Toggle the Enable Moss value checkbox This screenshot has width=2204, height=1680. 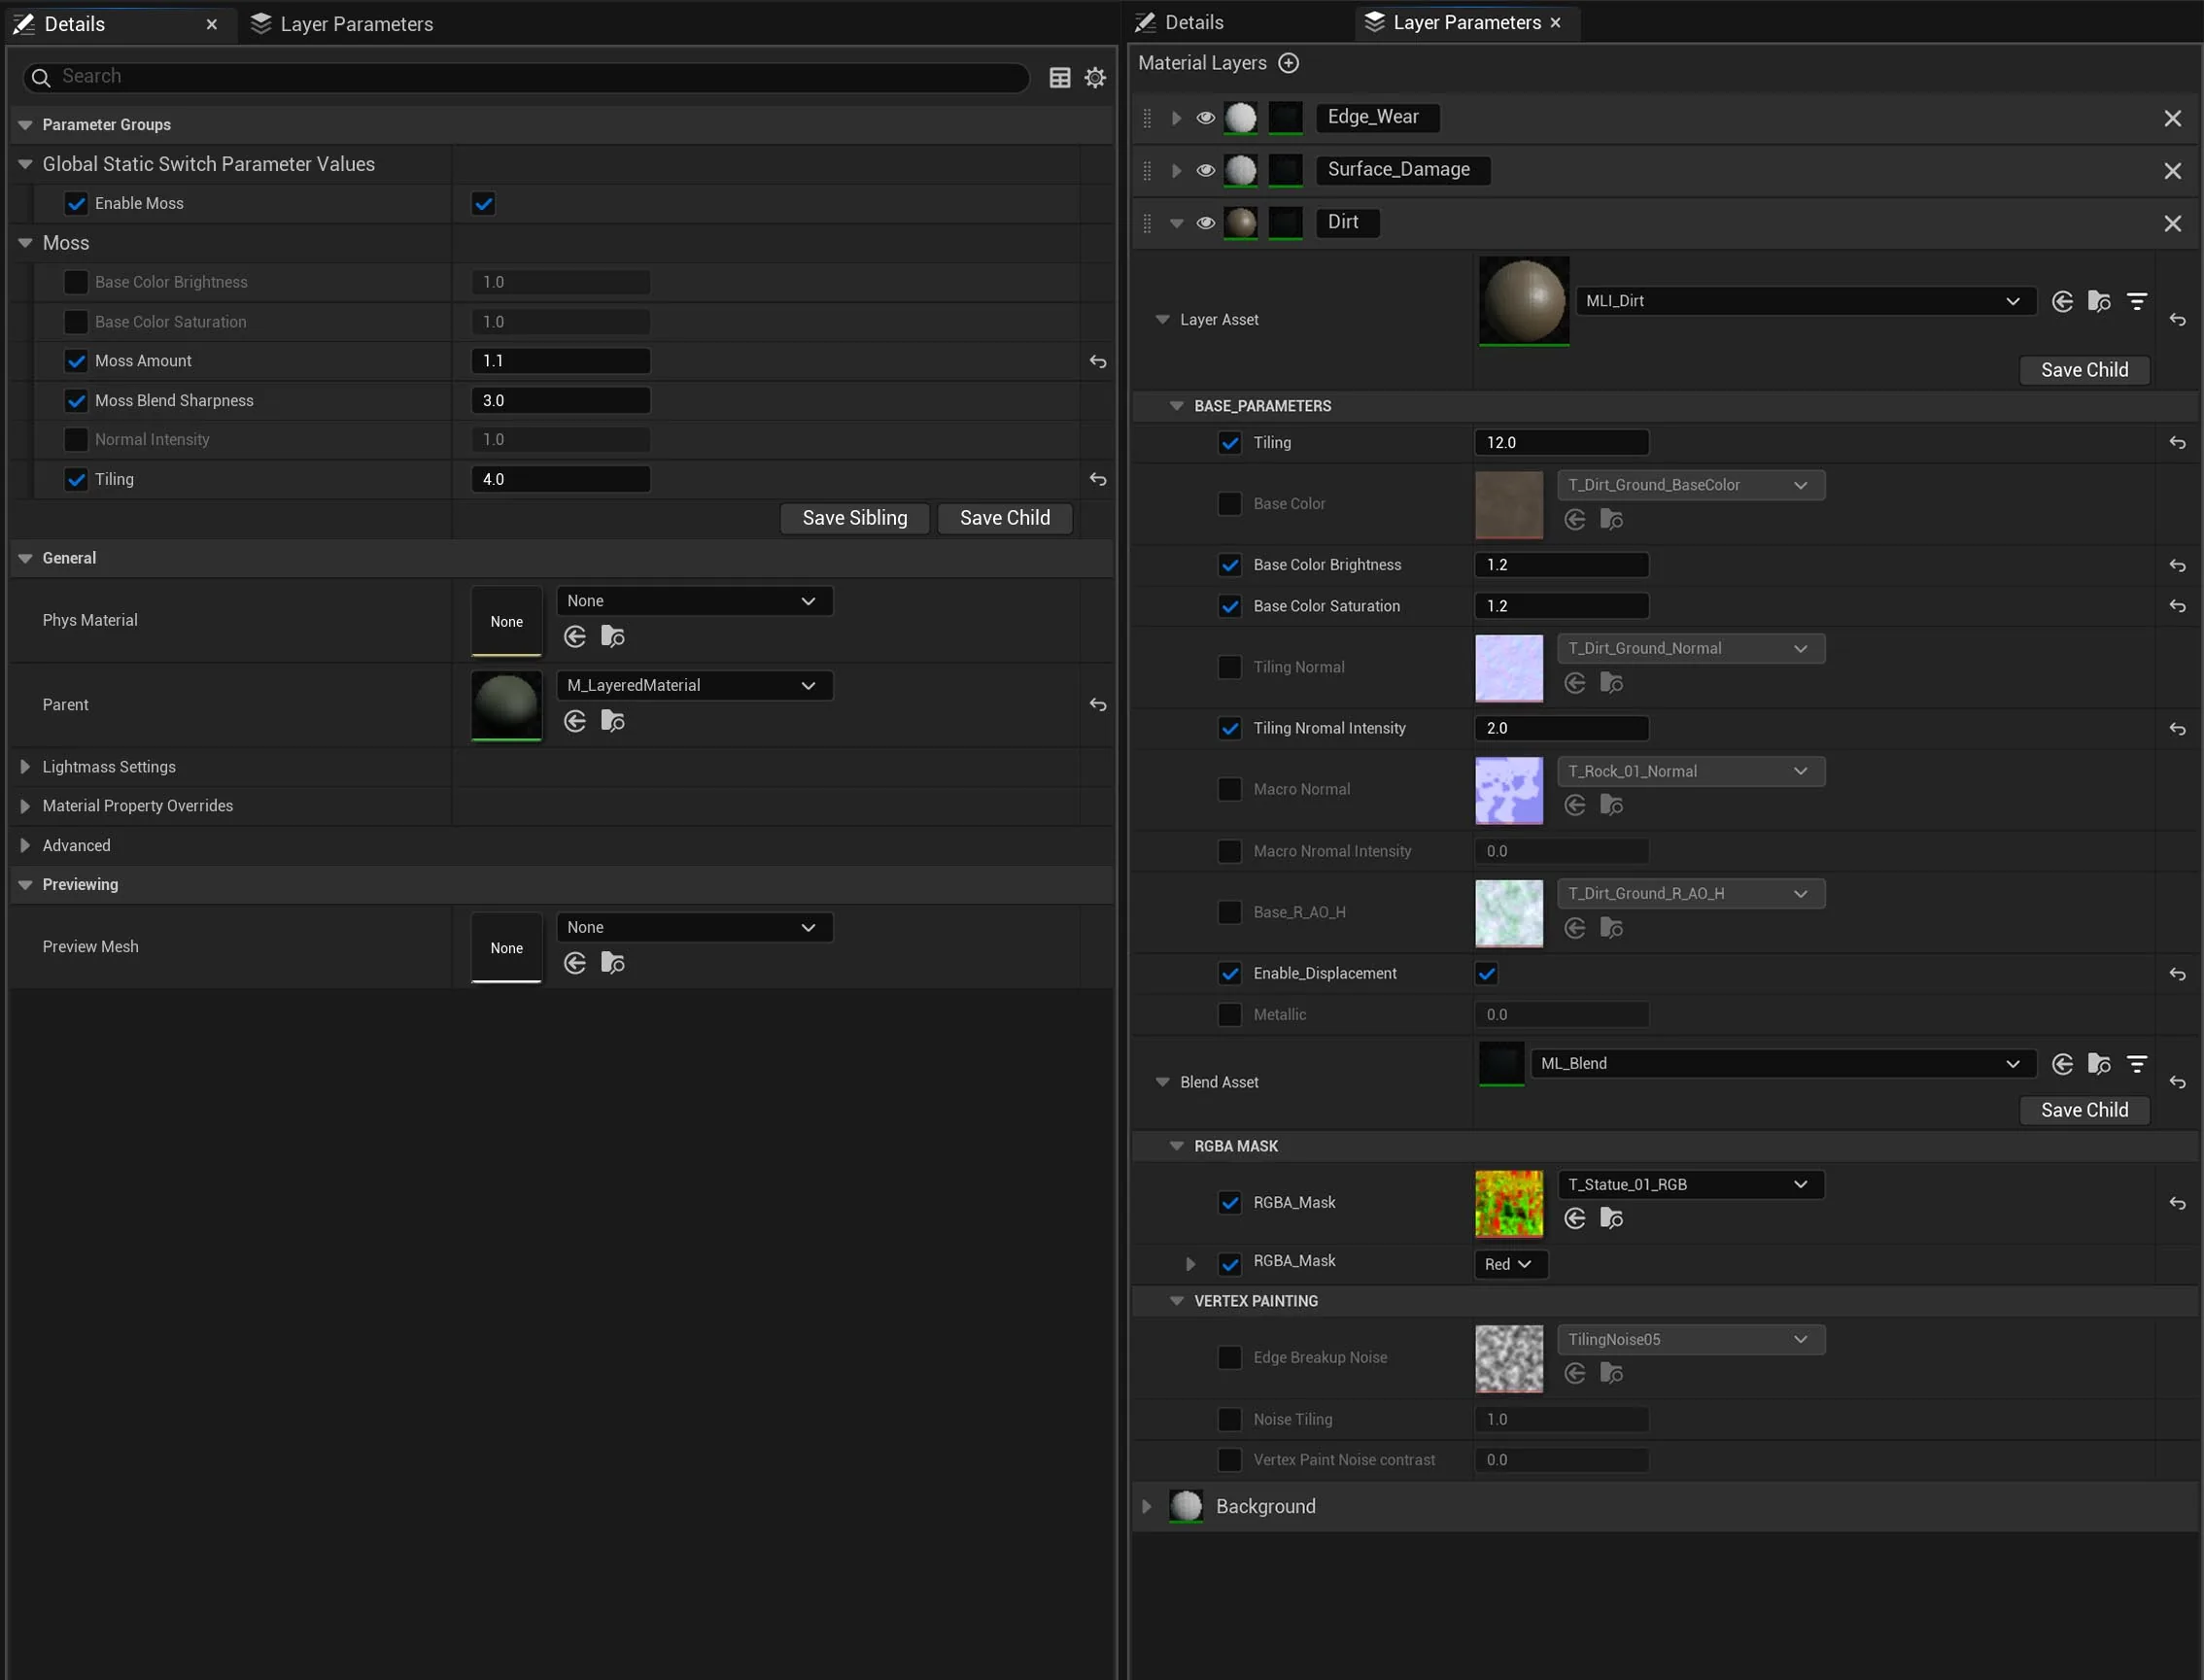click(x=484, y=204)
